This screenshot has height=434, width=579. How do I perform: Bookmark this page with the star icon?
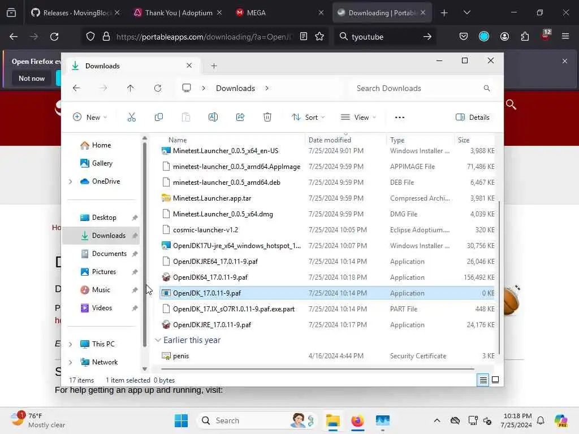(x=319, y=37)
